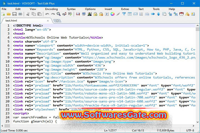Viewport: 200px width, 133px height.
Task: Click vertical scrollbar down arrow
Action: click(x=197, y=122)
